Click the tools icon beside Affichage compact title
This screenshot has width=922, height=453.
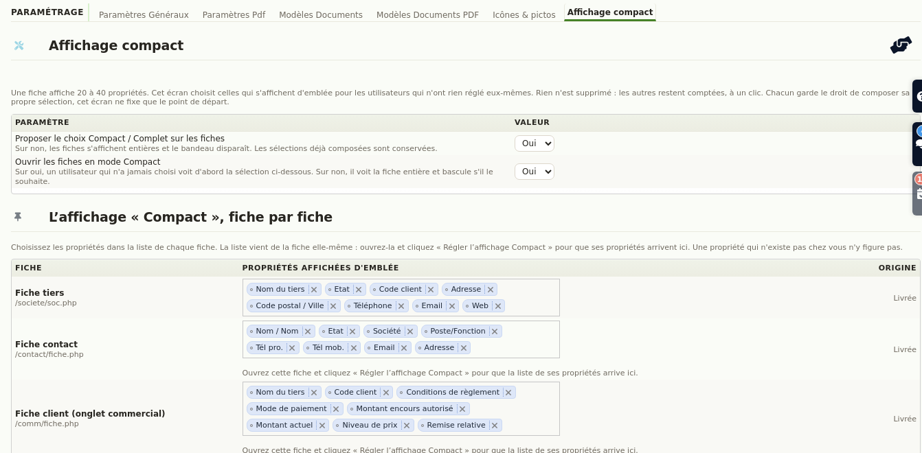click(x=19, y=45)
